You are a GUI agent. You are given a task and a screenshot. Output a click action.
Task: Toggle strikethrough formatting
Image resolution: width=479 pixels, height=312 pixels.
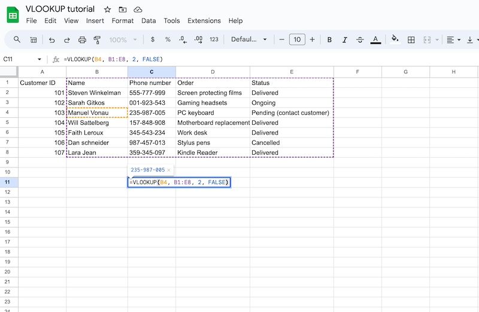point(360,39)
